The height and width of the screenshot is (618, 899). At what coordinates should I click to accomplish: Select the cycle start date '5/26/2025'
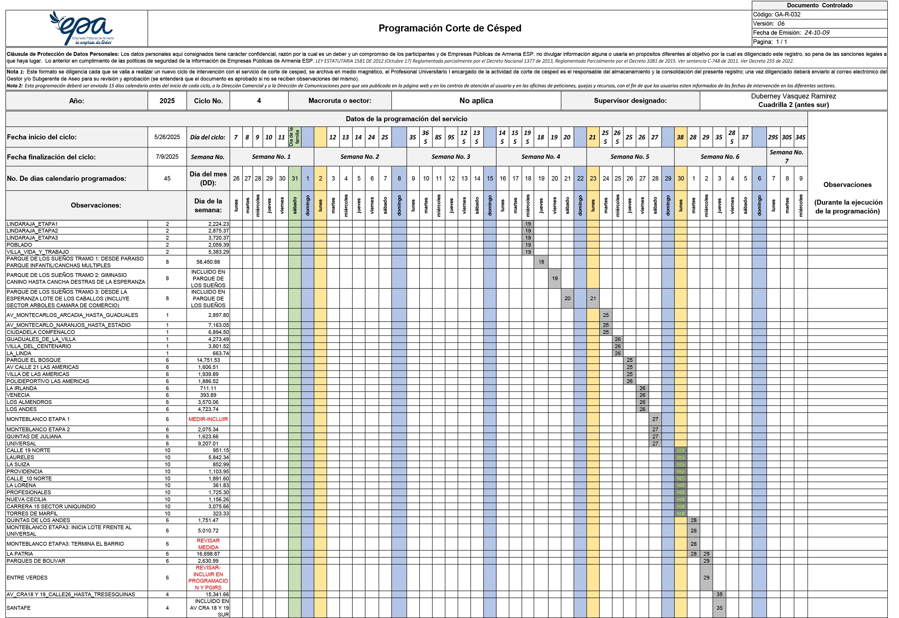pos(167,137)
